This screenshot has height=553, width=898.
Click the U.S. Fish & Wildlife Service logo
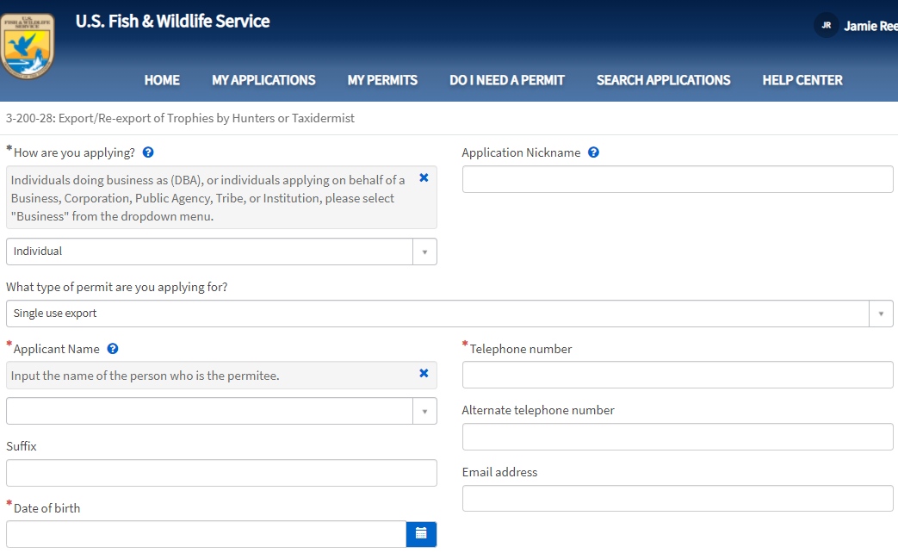click(28, 46)
